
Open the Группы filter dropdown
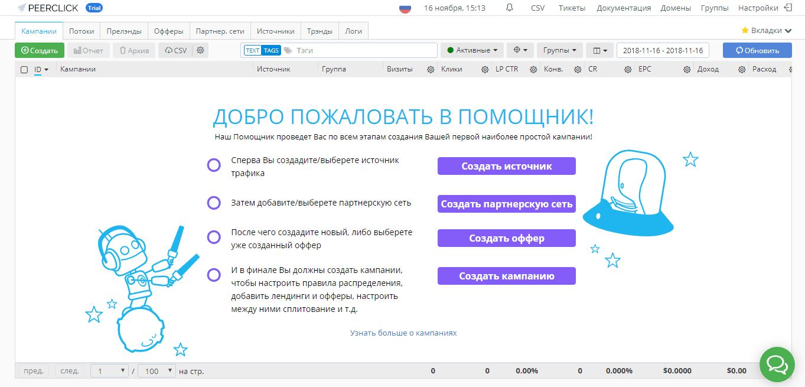[x=560, y=51]
